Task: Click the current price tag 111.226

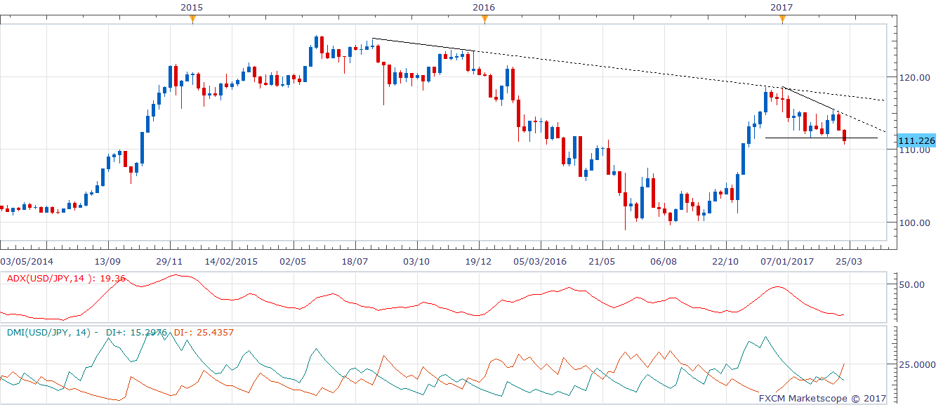Action: [916, 141]
